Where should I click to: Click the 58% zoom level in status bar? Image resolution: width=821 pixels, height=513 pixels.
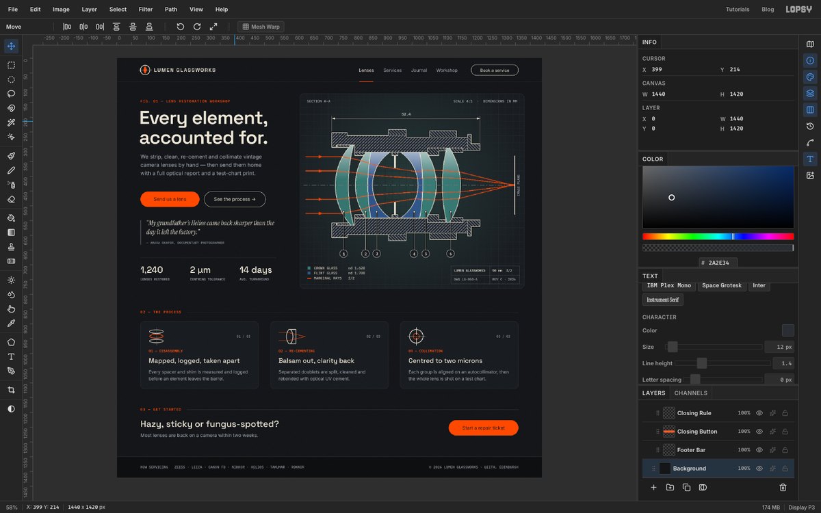[12, 507]
